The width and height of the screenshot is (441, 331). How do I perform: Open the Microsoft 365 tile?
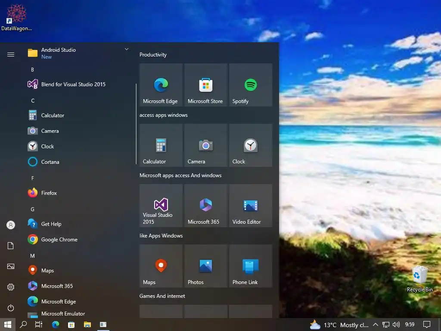[205, 206]
